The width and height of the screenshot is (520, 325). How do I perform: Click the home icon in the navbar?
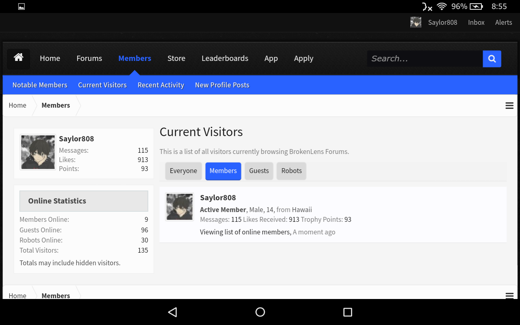tap(18, 58)
